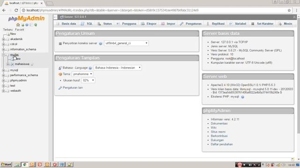
Task: Click the mahasiswa table icon
Action: point(12,64)
